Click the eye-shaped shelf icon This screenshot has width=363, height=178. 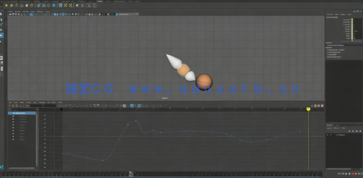point(89,5)
